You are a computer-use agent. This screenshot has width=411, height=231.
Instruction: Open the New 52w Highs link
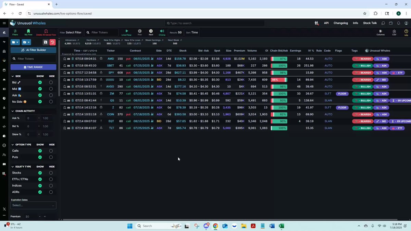(x=113, y=40)
